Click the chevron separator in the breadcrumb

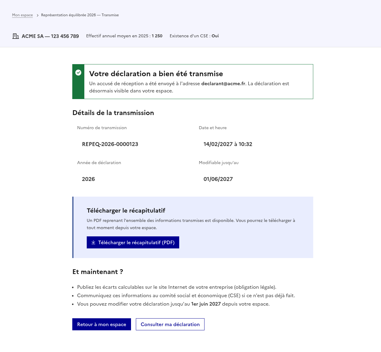pyautogui.click(x=37, y=15)
